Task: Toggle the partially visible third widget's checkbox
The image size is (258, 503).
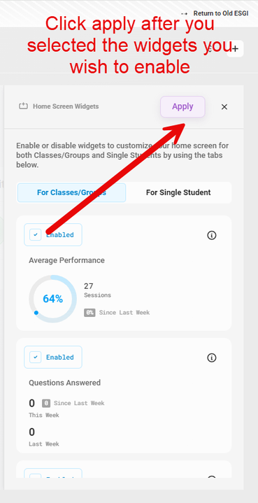Action: click(x=36, y=476)
